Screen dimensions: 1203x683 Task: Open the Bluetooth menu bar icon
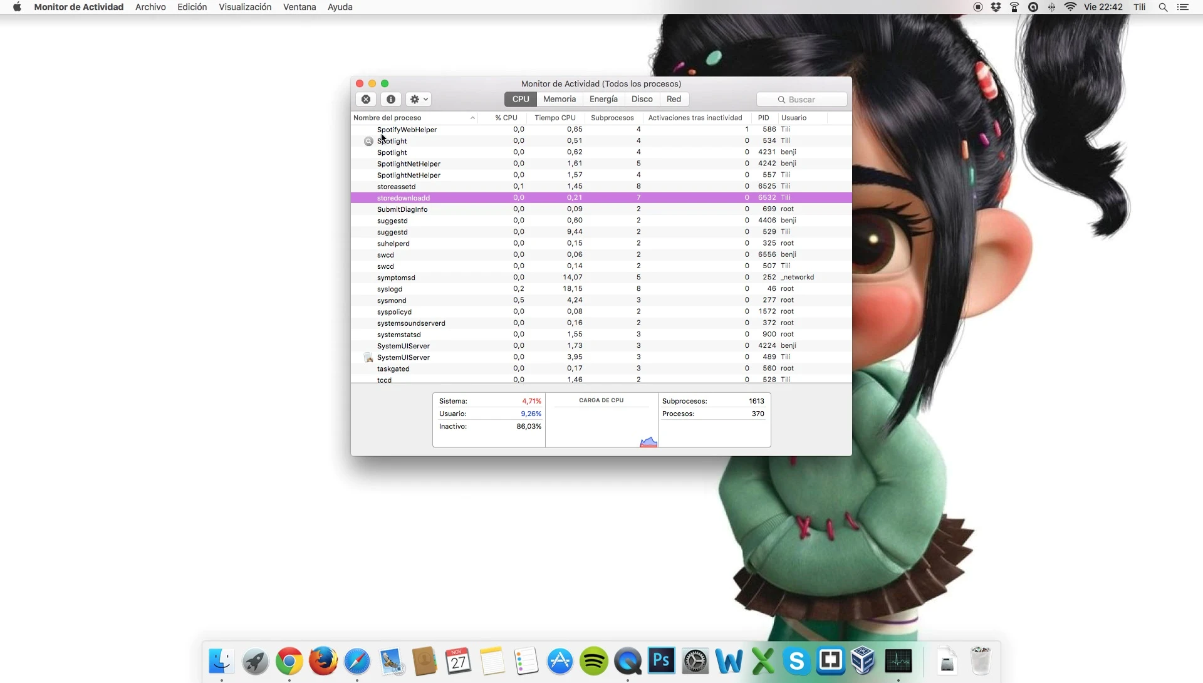(x=1051, y=7)
